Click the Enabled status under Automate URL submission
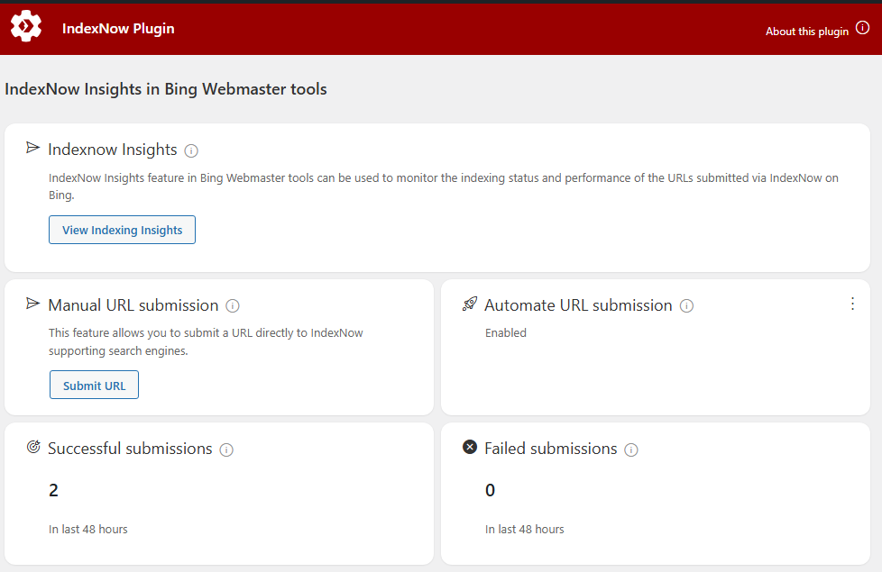The image size is (882, 572). (506, 332)
